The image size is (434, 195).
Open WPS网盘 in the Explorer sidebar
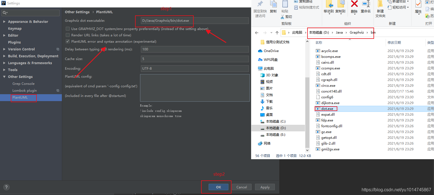[x=268, y=60]
